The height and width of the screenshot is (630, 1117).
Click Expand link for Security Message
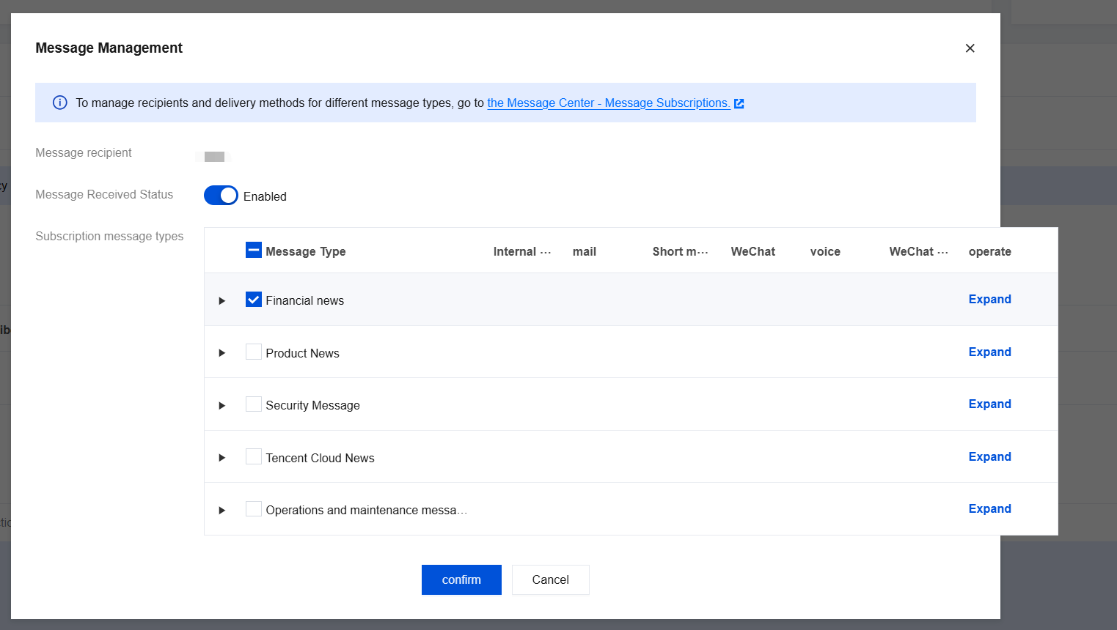989,404
